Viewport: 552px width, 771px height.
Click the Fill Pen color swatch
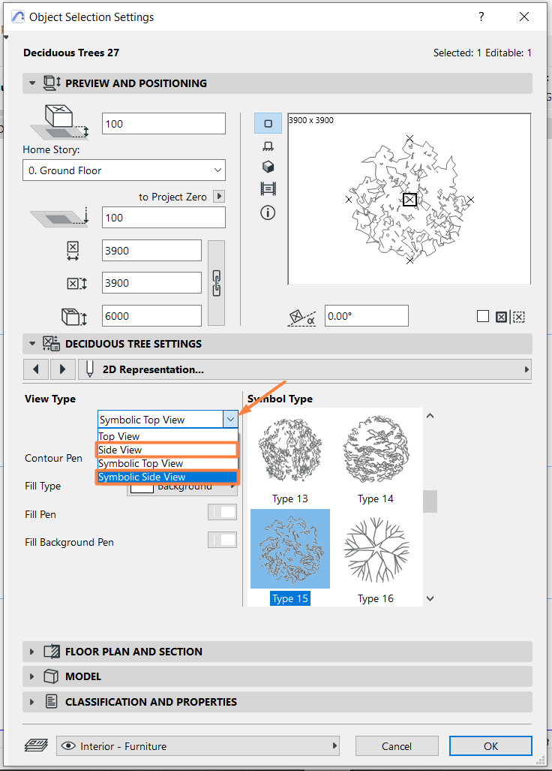pyautogui.click(x=223, y=512)
